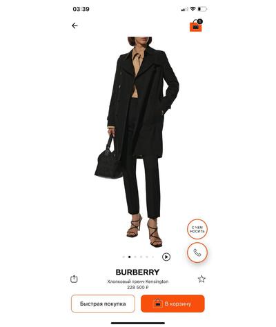The width and height of the screenshot is (276, 327).
Task: Tap the back arrow icon
Action: coord(75,26)
